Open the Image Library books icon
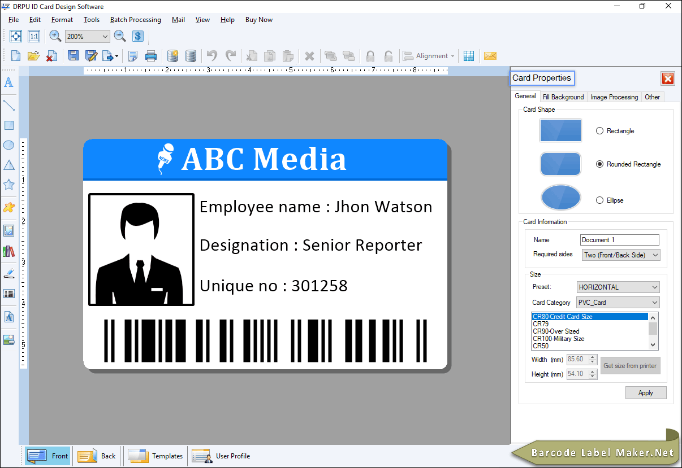Screen dimensions: 682x468 click(x=8, y=251)
